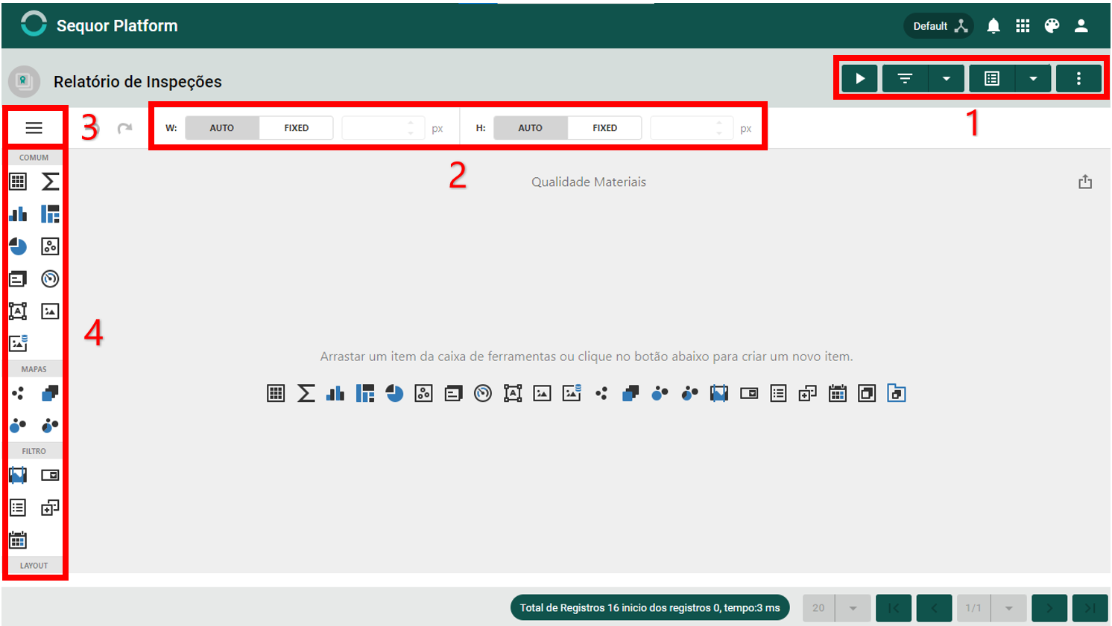Viewport: 1112px width, 626px height.
Task: Set height mode to FIXED
Action: [x=604, y=128]
